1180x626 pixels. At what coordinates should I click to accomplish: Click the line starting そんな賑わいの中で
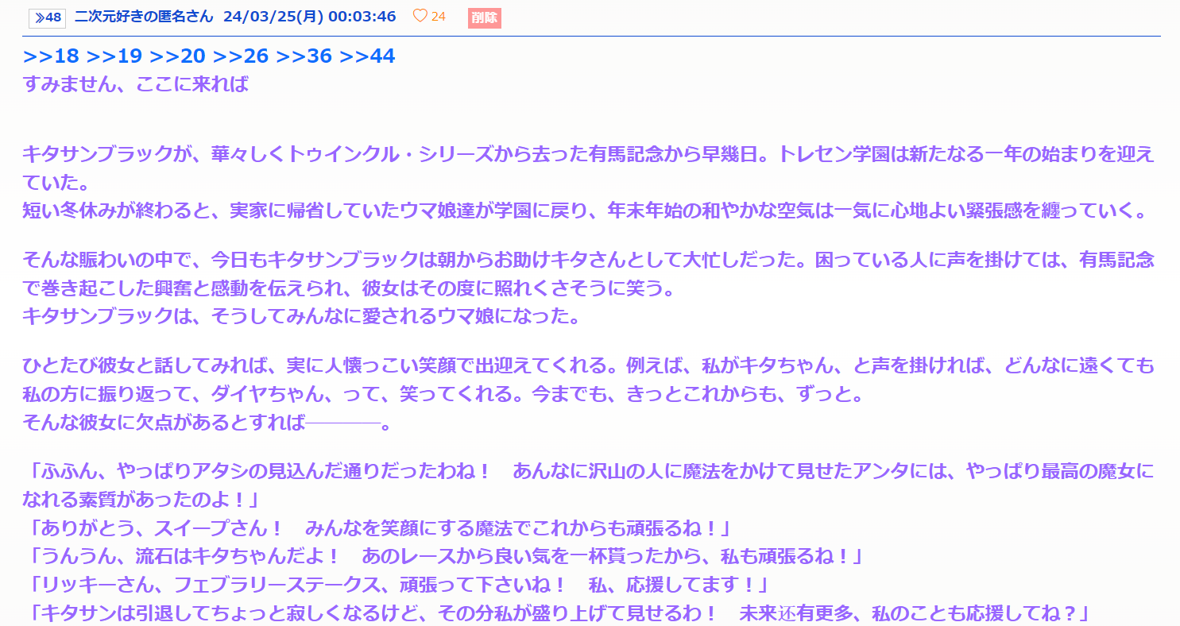[x=589, y=259]
